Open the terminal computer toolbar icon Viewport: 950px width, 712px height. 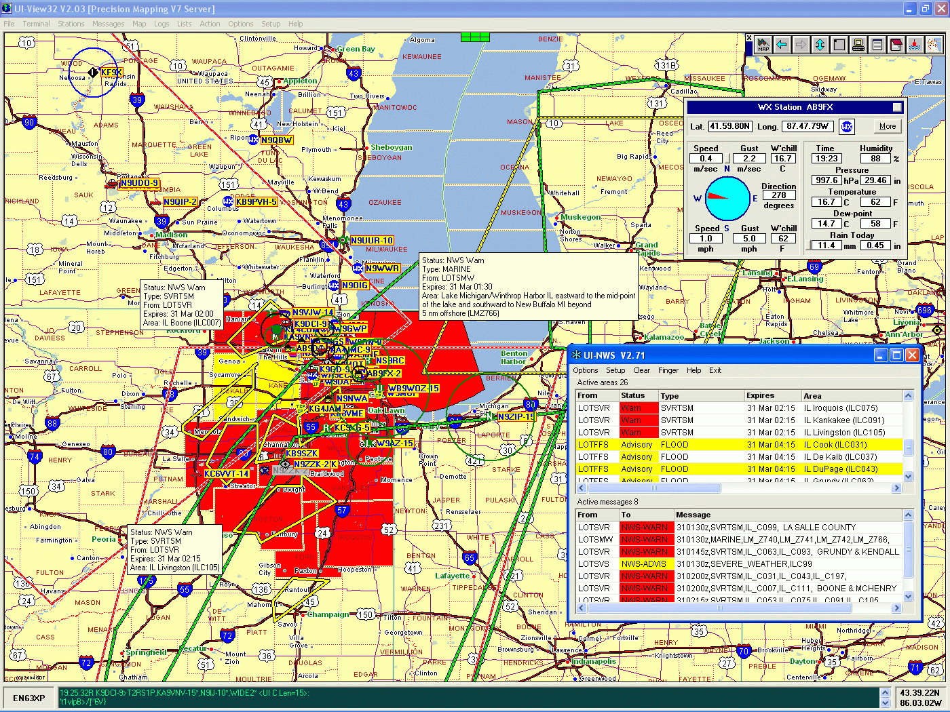(858, 45)
